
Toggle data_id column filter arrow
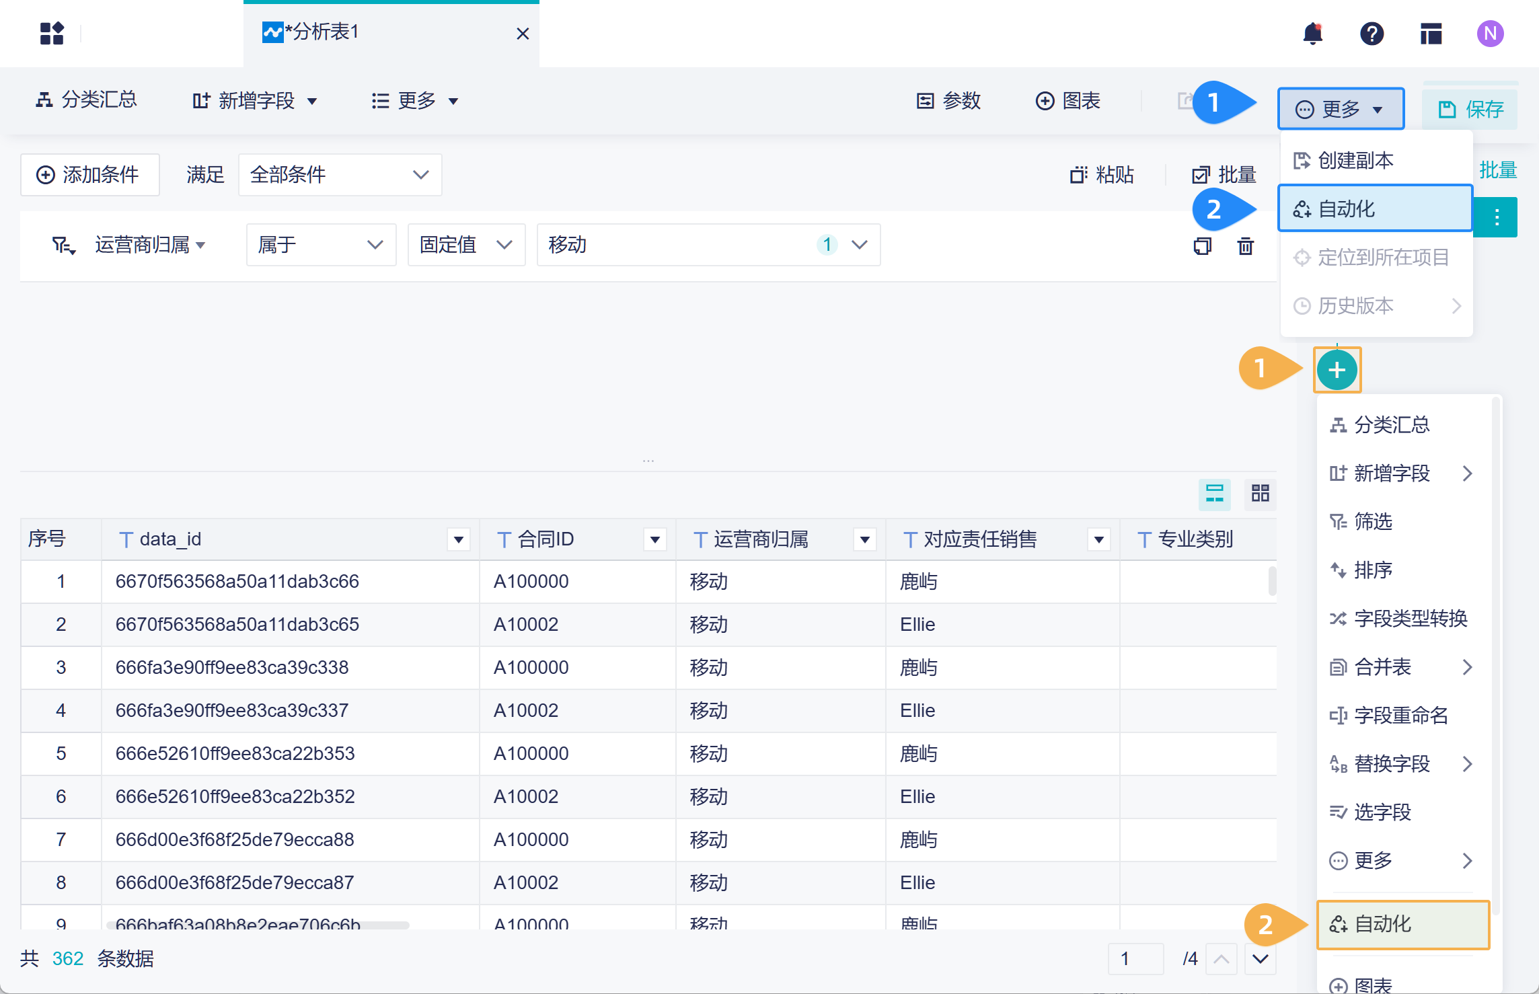point(459,539)
